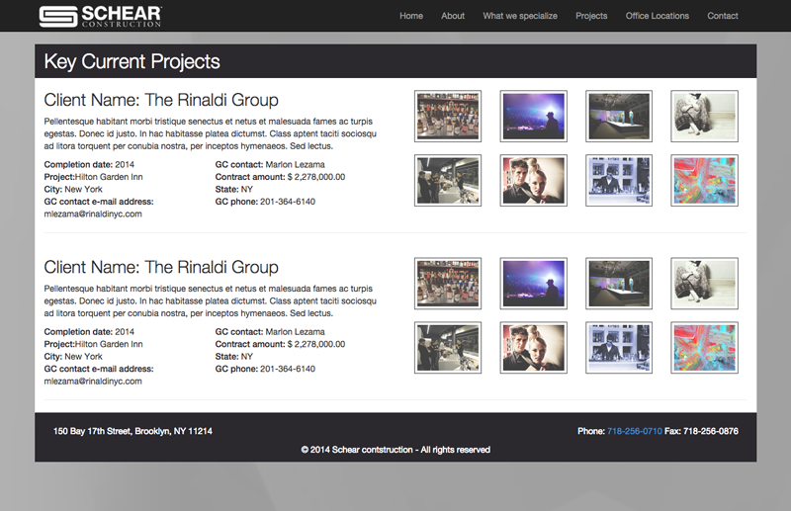Call the phone link 718-256-0710
The image size is (791, 511).
click(x=634, y=431)
